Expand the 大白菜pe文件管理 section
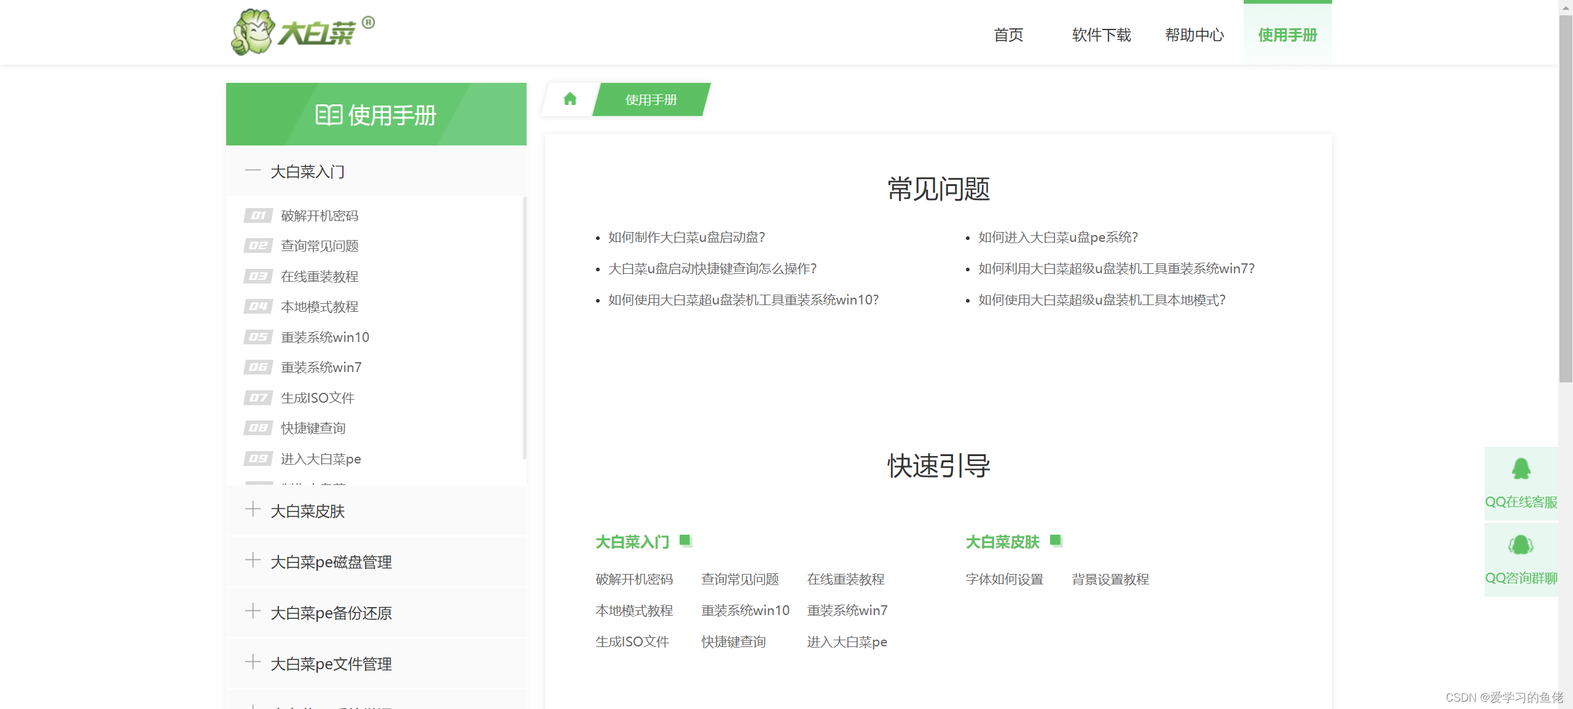1573x709 pixels. (x=376, y=664)
